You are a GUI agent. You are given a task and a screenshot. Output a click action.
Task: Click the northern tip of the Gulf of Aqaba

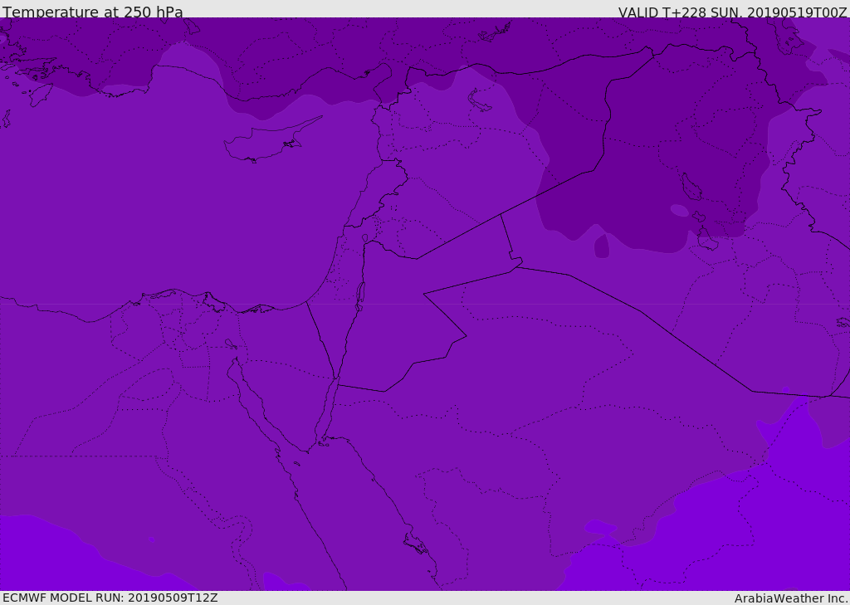pos(336,379)
